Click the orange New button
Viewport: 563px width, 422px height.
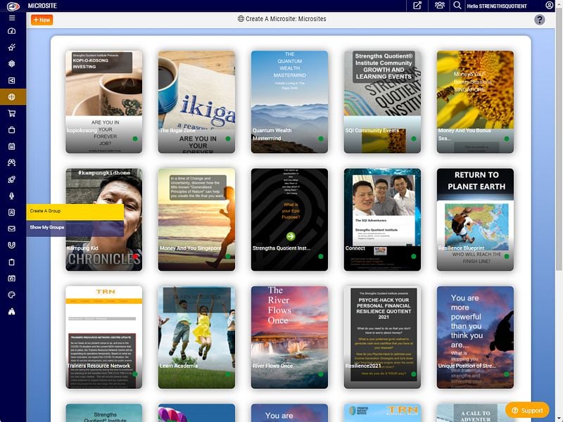click(x=42, y=20)
